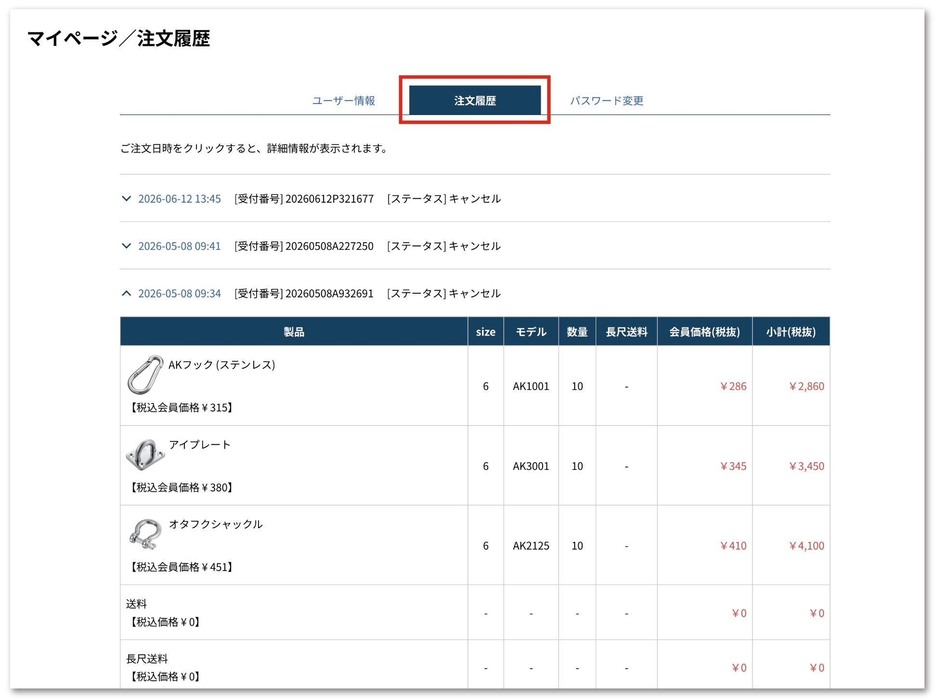
Task: Click receipt number 20260508A227250
Action: [329, 246]
